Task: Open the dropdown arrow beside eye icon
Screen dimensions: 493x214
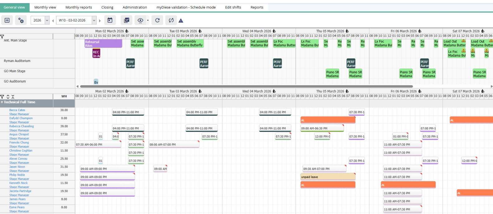Action: click(x=148, y=21)
